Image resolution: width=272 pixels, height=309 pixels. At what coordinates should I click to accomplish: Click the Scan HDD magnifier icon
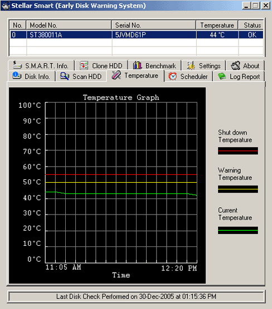pyautogui.click(x=65, y=76)
